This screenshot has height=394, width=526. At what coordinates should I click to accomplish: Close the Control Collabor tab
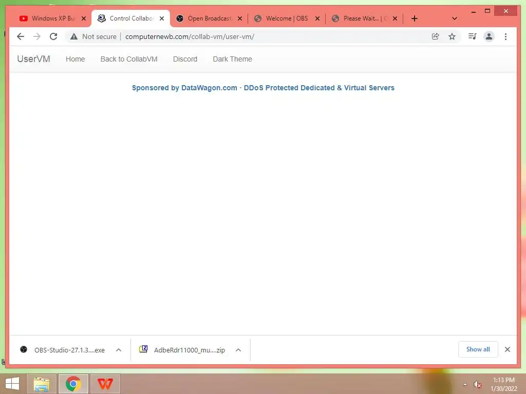point(162,18)
